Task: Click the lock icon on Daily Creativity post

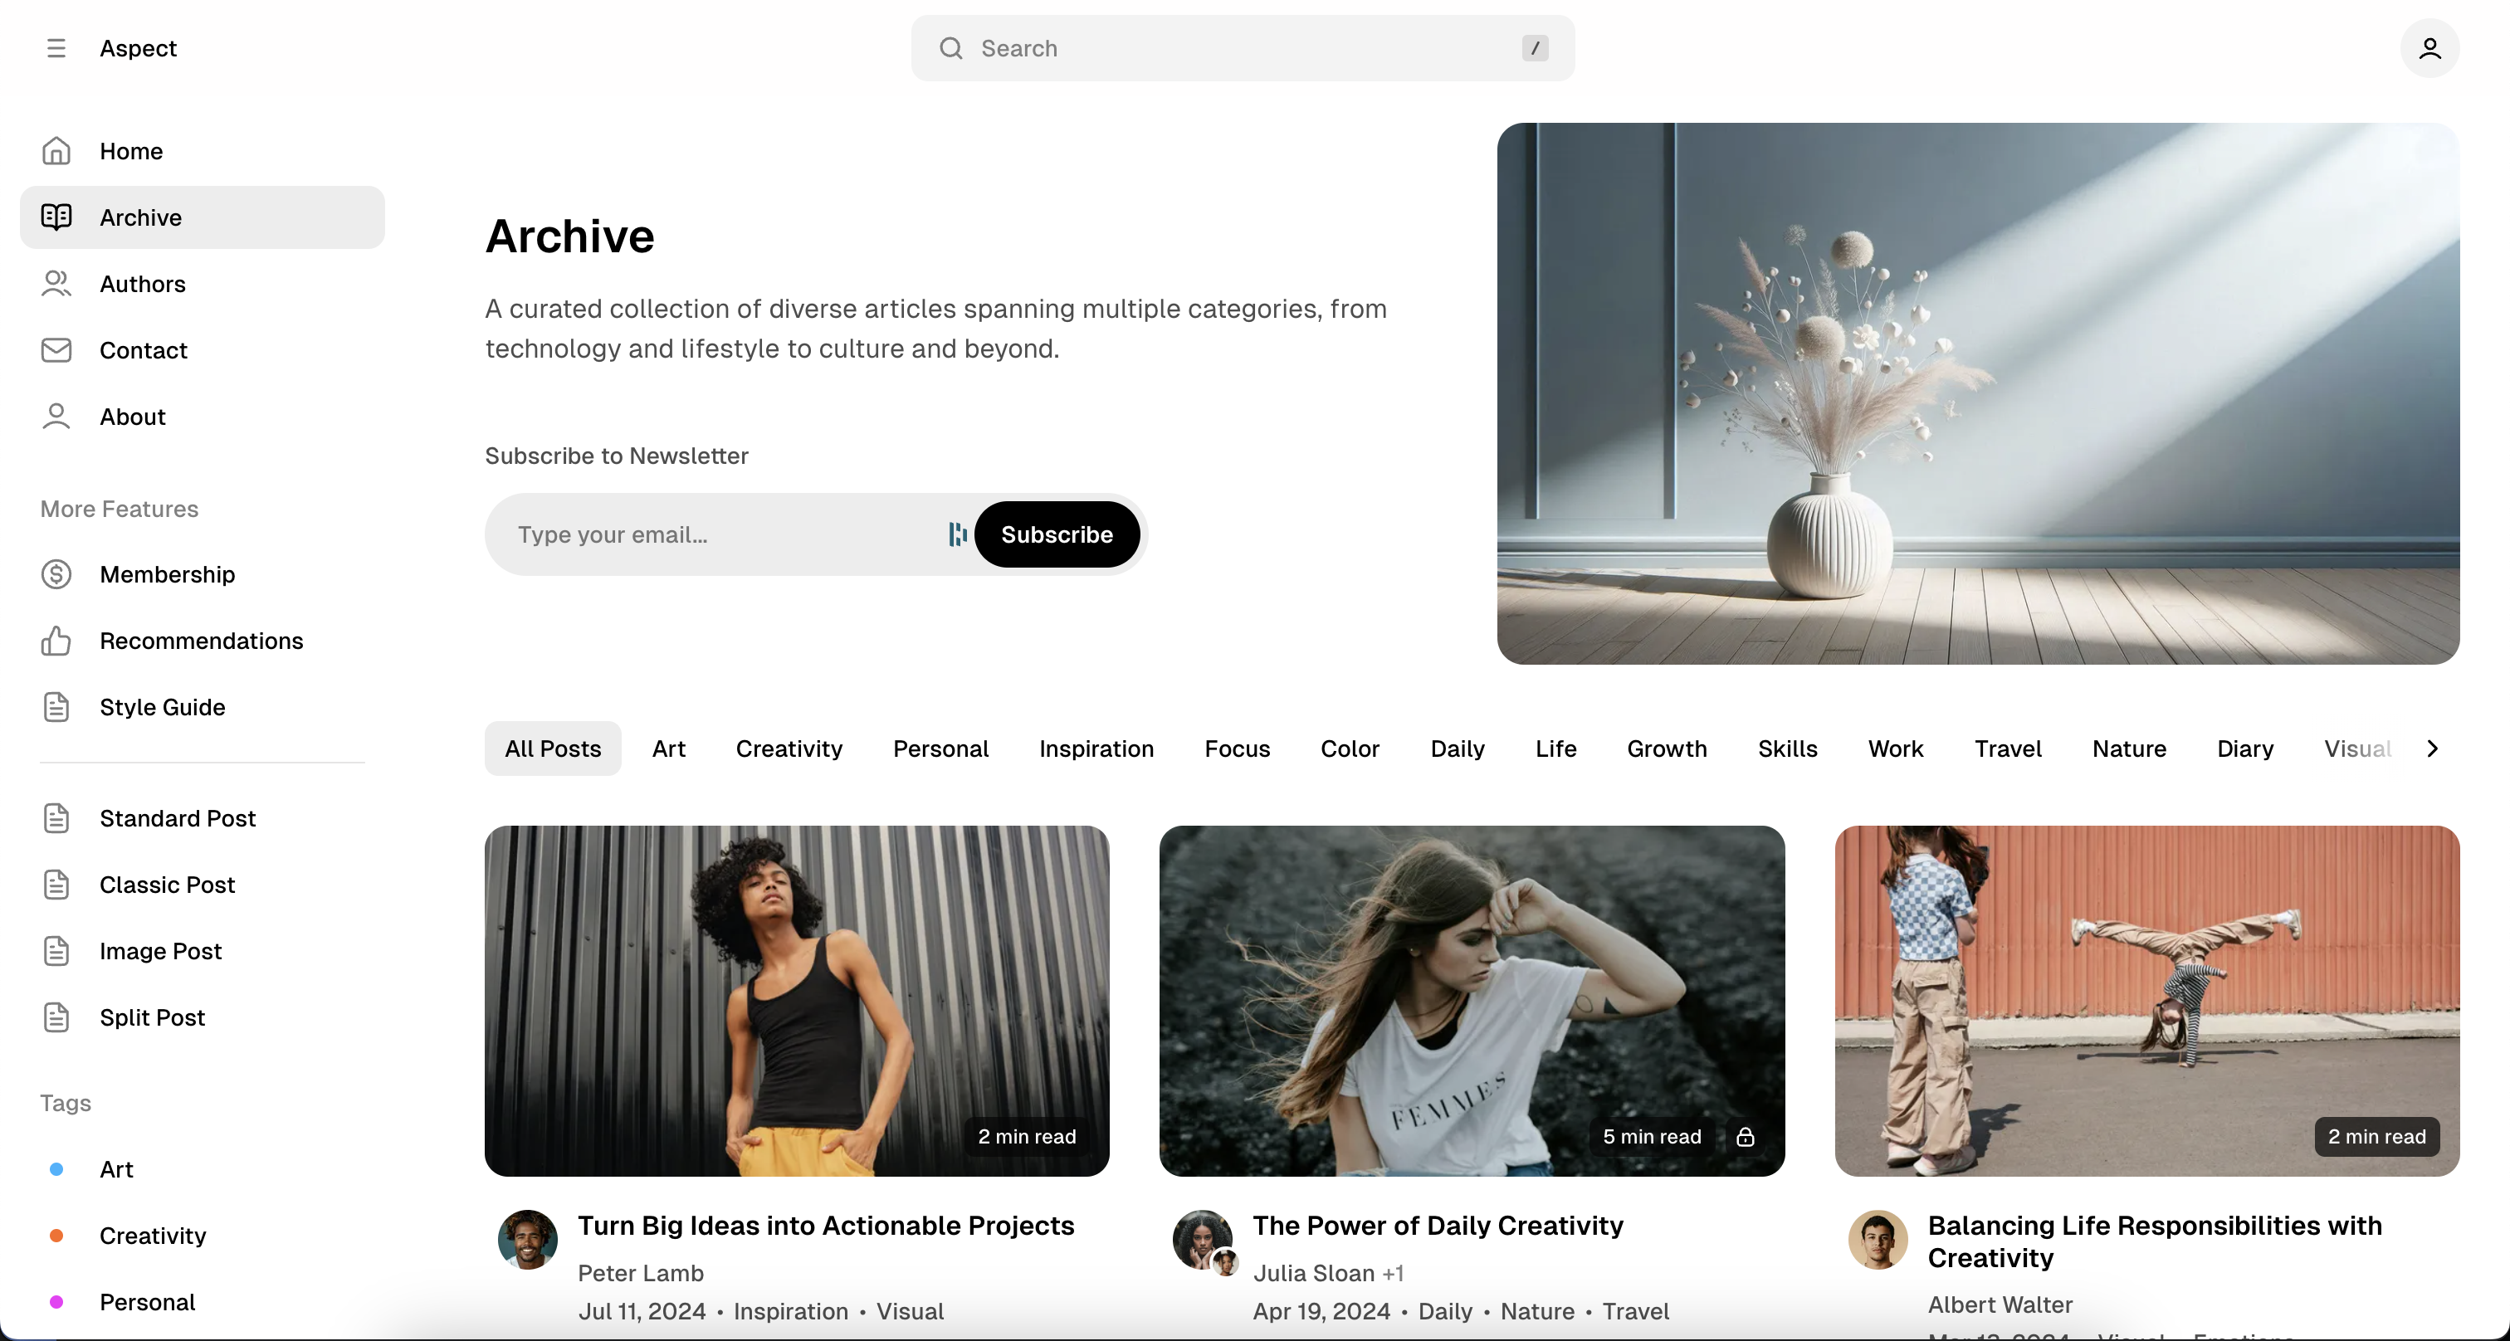Action: tap(1744, 1137)
